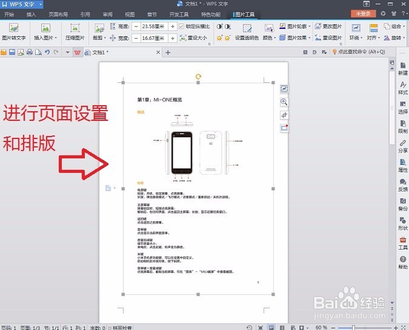This screenshot has width=409, height=330.
Task: Click the print icon
Action: tap(30, 53)
